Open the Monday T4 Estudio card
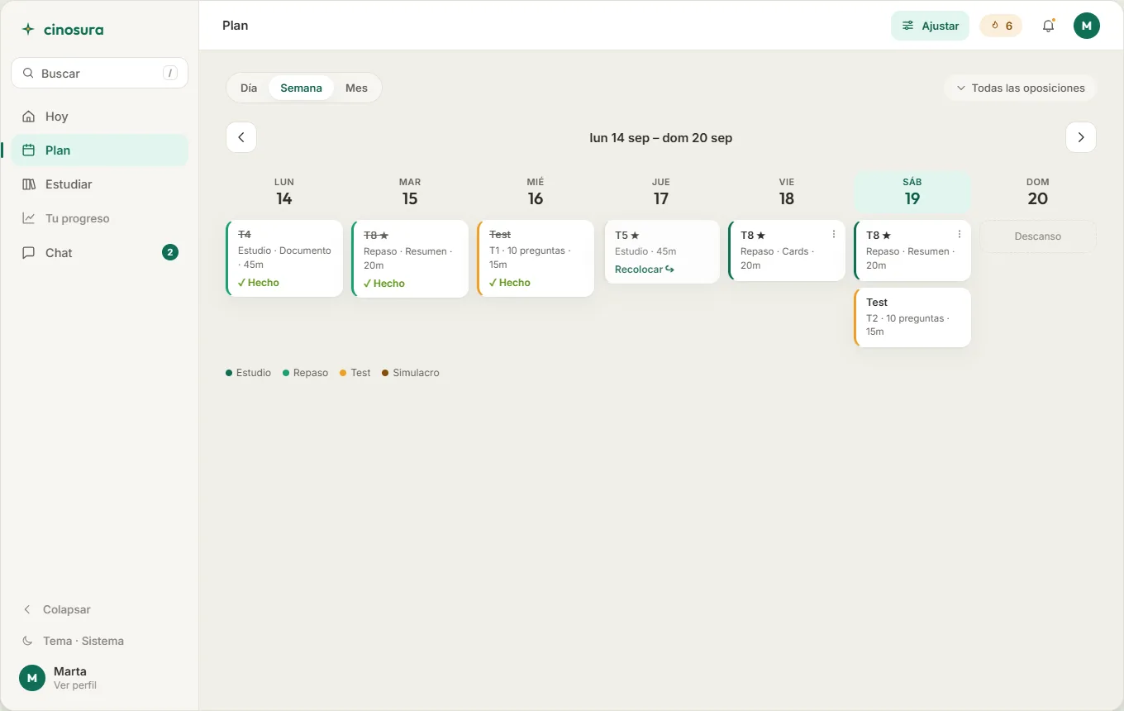The image size is (1124, 711). [284, 258]
